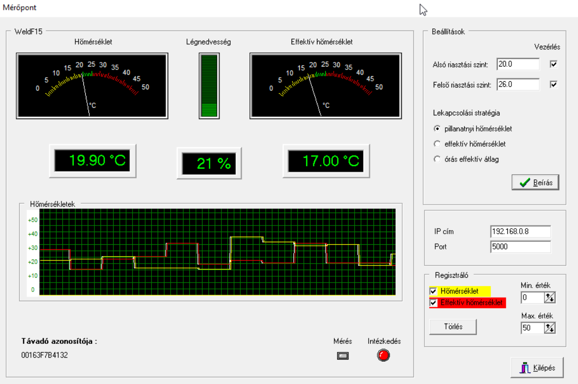Click the Beírás write button
This screenshot has width=578, height=384.
tap(535, 182)
